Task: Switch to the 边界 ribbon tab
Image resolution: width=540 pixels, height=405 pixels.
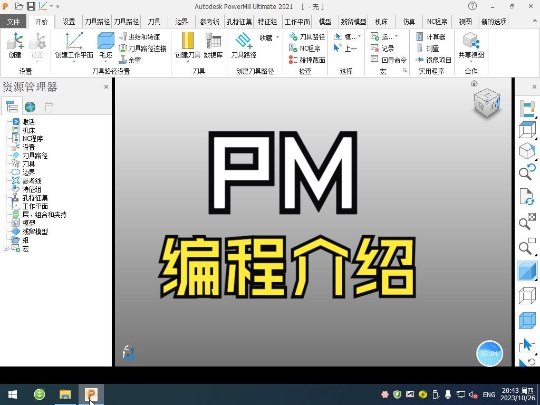Action: point(181,22)
